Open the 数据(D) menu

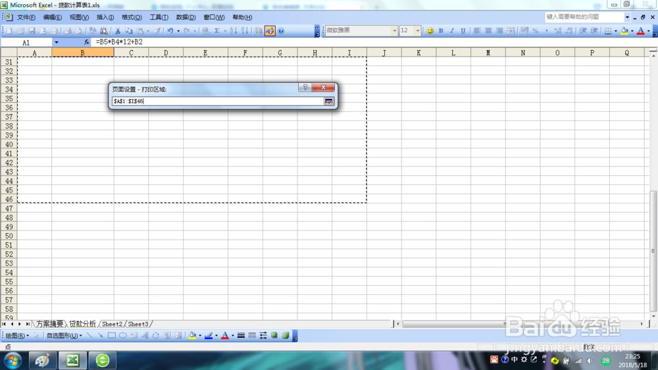click(186, 17)
